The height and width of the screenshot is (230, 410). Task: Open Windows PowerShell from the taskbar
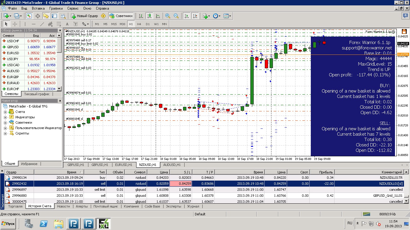click(x=44, y=223)
